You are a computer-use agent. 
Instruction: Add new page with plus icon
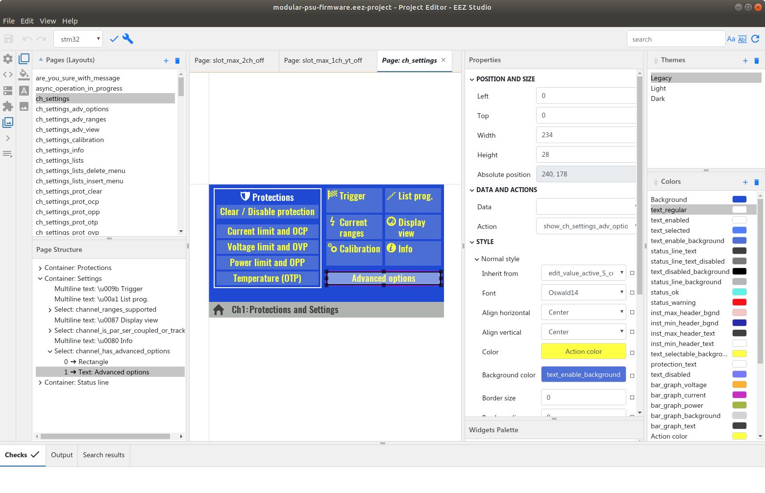coord(166,60)
